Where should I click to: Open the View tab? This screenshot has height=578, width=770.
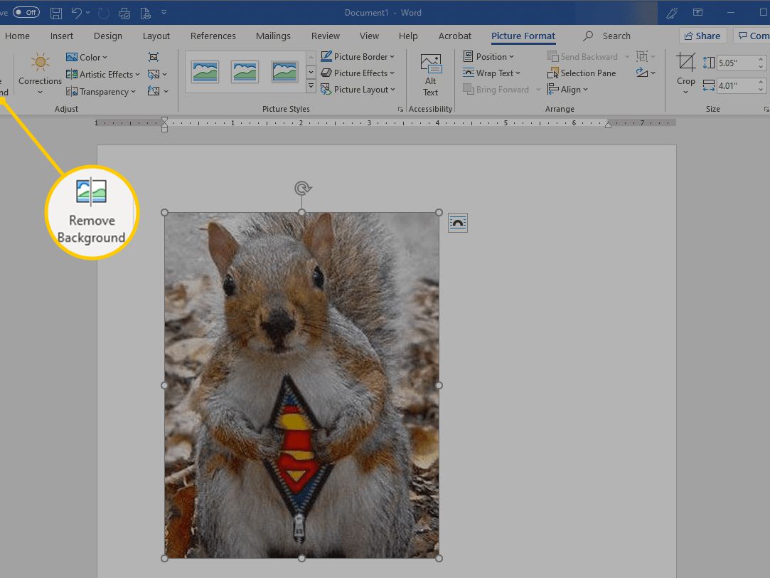[369, 36]
